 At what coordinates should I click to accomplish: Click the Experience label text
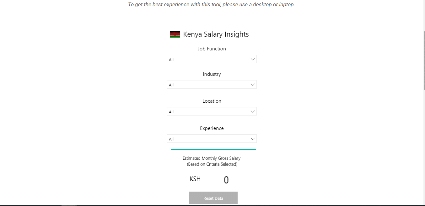212,128
